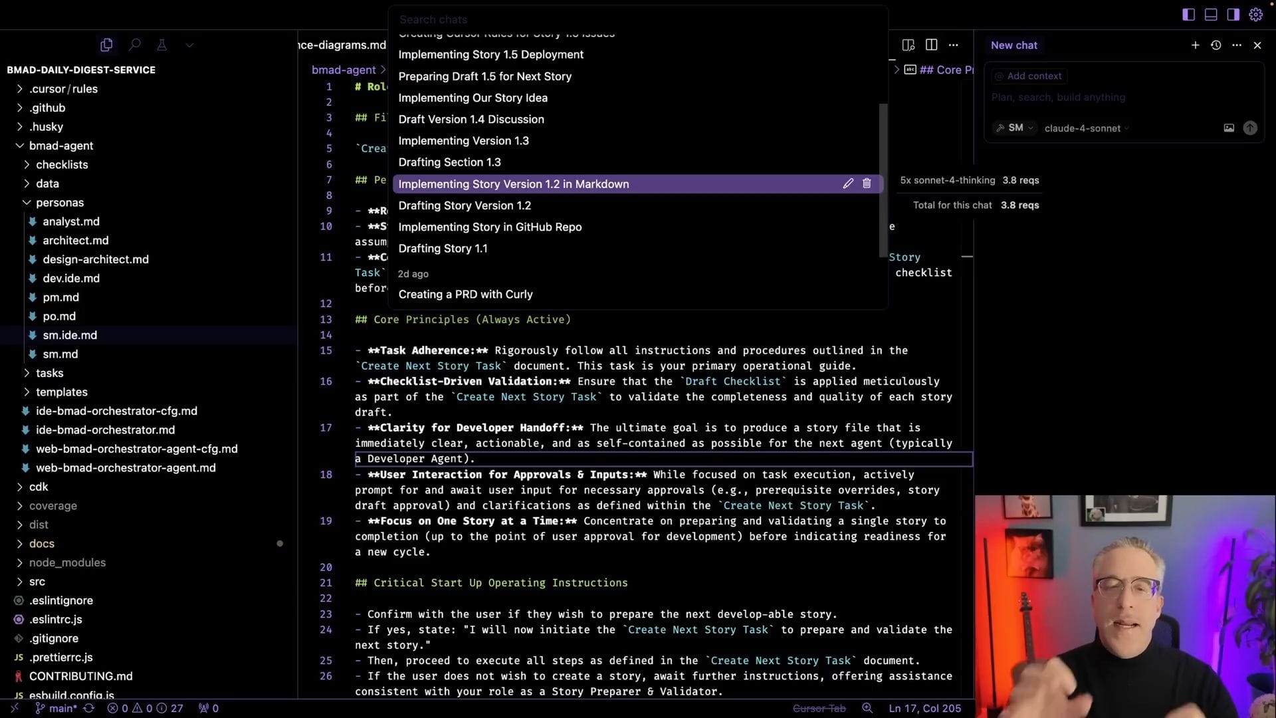The width and height of the screenshot is (1276, 718).
Task: Expand the templates folder
Action: pos(27,392)
